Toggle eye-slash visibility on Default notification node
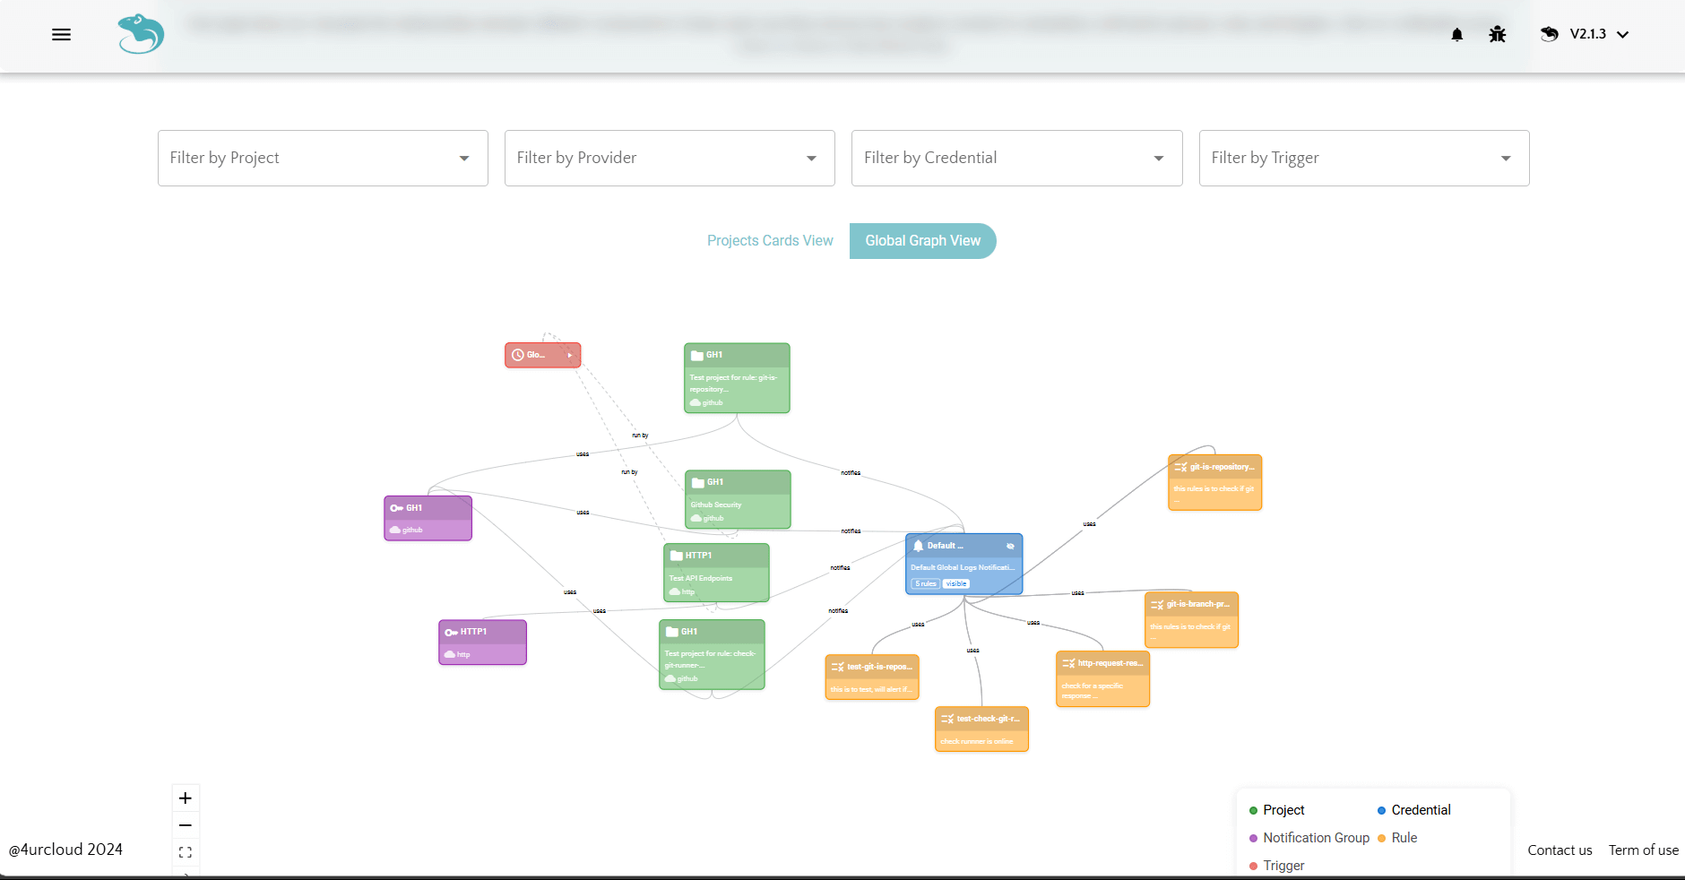1685x880 pixels. 1010,546
